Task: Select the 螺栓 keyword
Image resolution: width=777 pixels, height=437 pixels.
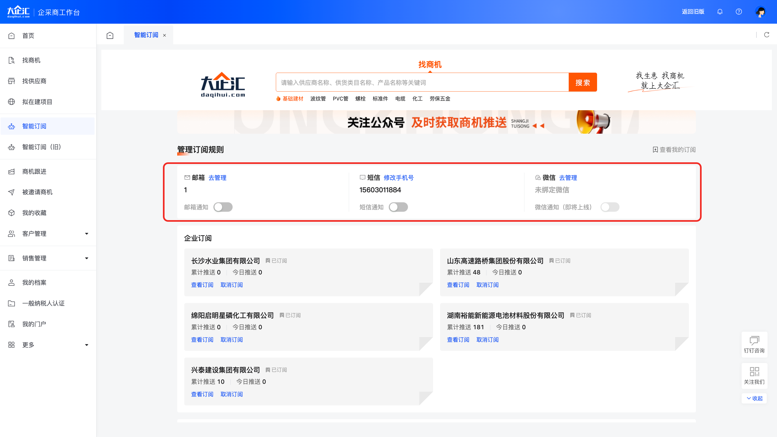Action: coord(360,99)
